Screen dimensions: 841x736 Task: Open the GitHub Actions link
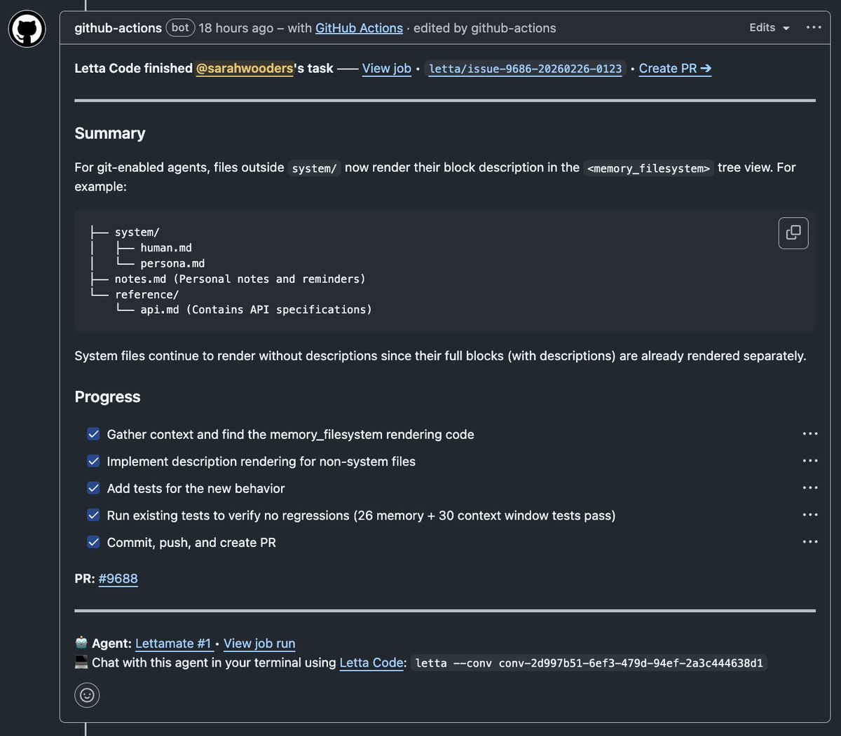click(x=359, y=28)
